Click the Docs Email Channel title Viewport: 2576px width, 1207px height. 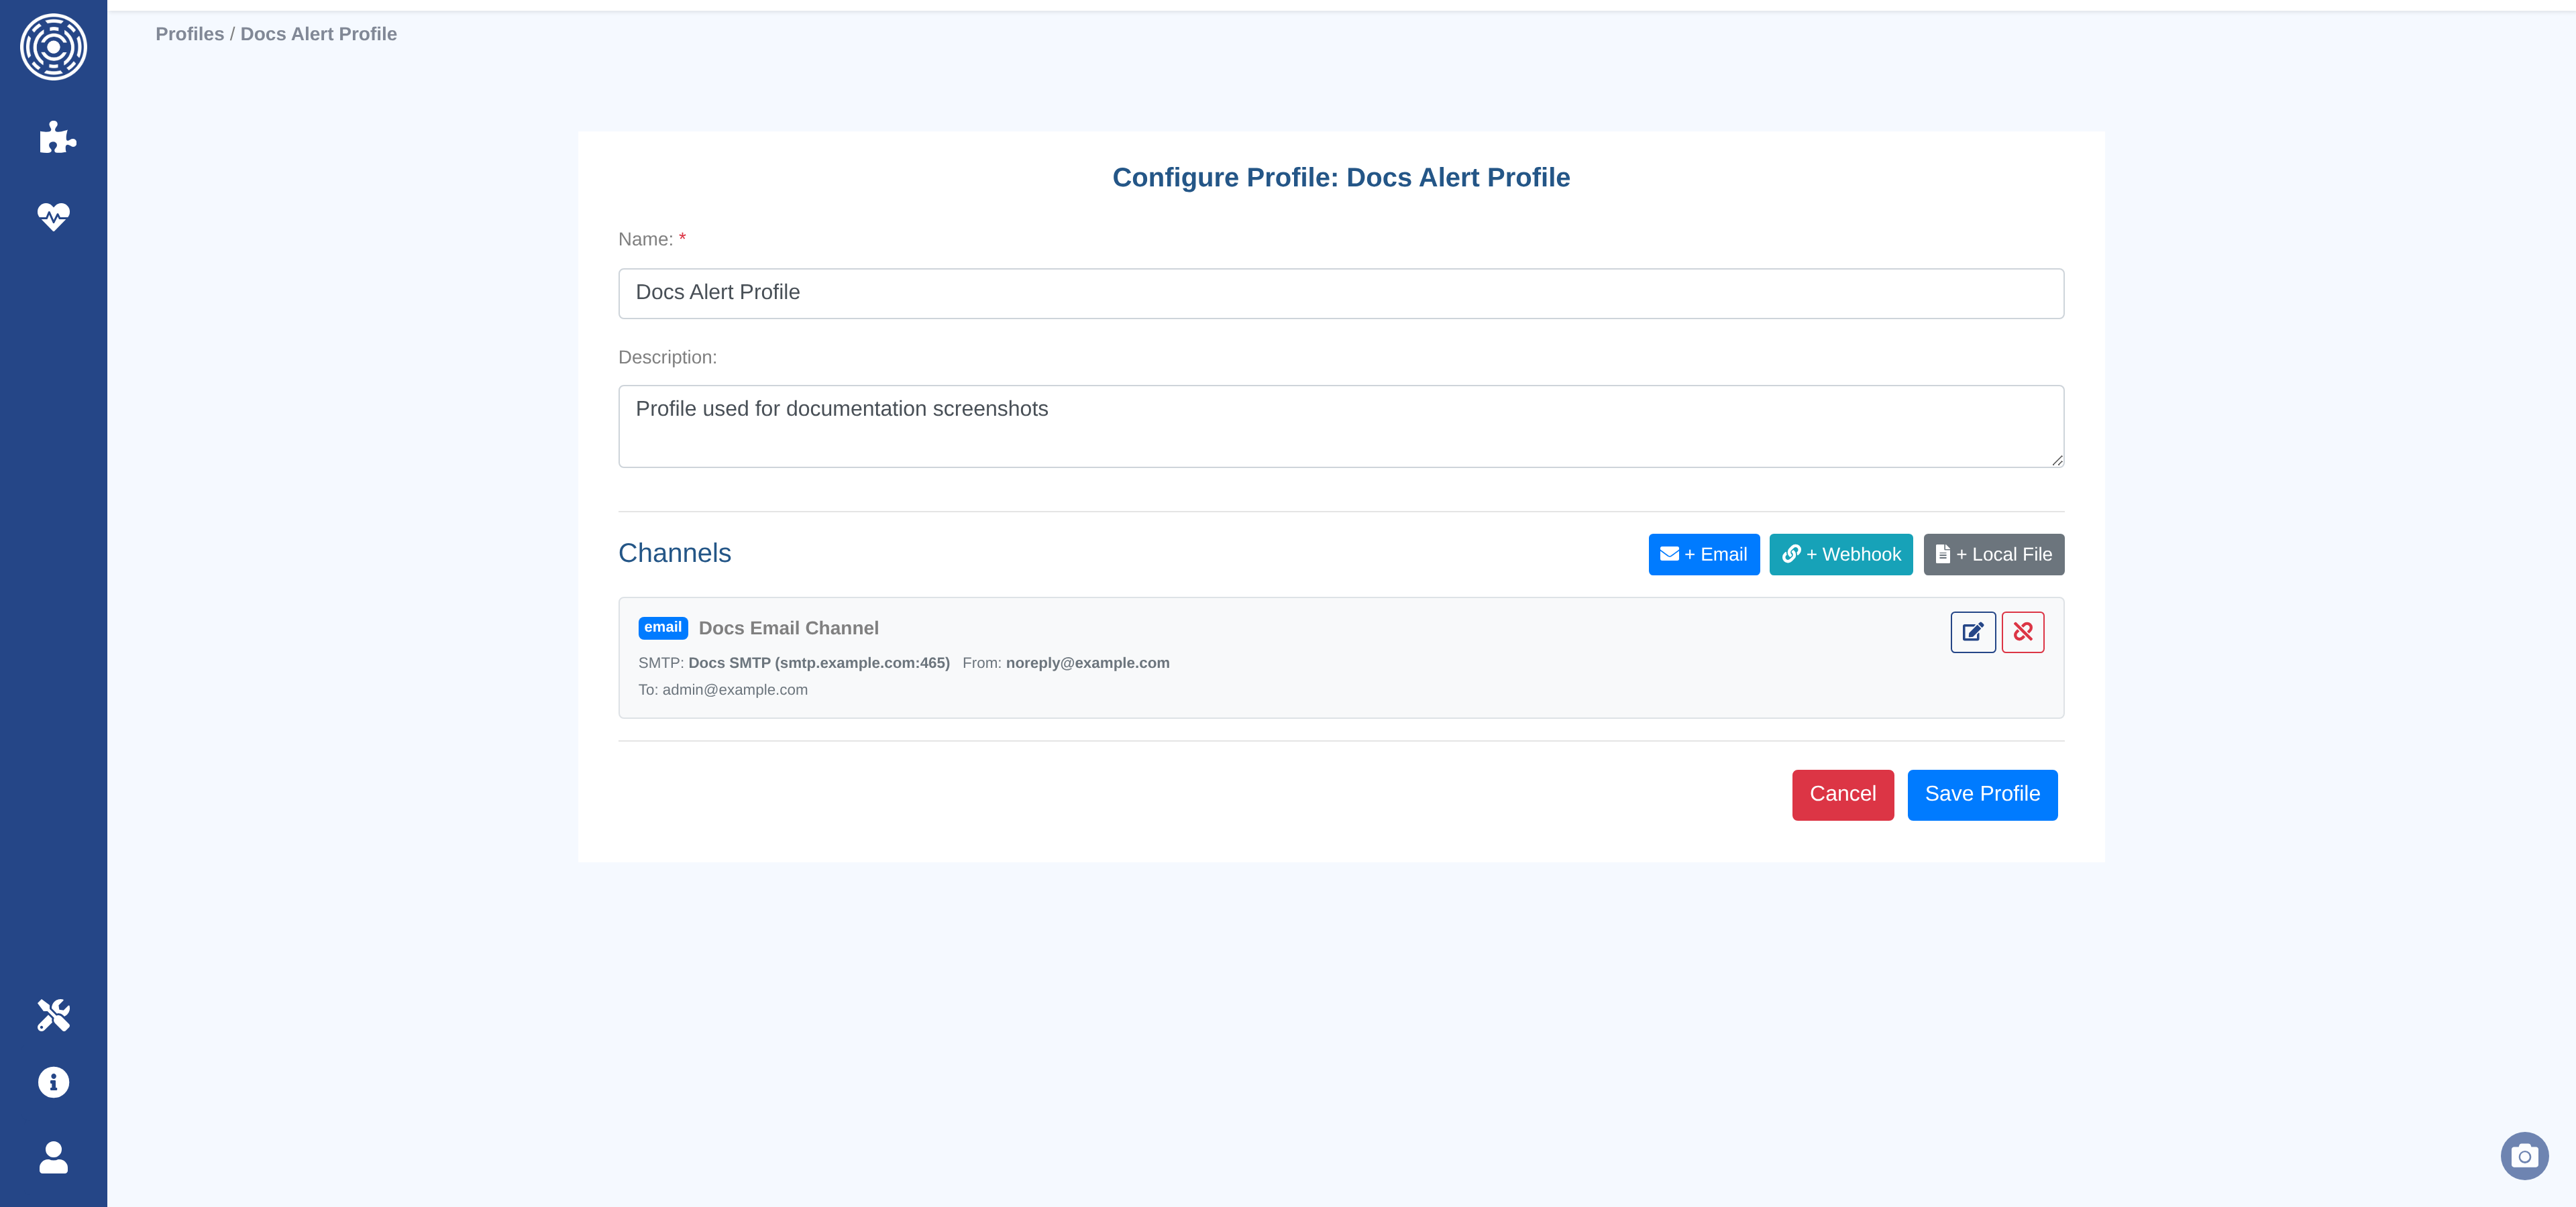tap(788, 628)
